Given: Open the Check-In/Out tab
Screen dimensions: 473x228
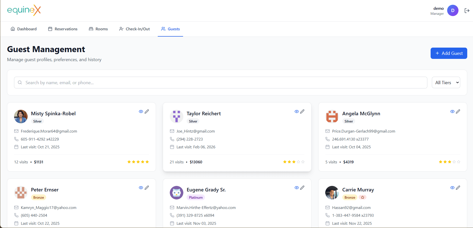Looking at the screenshot, I should pos(134,29).
